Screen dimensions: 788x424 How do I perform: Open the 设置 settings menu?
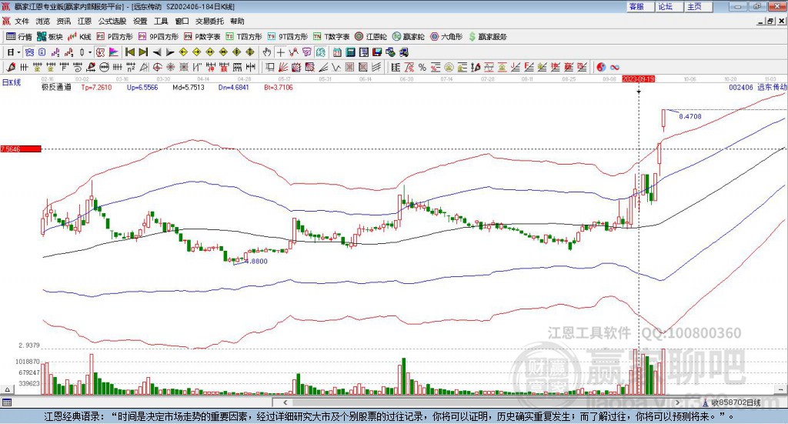(140, 21)
